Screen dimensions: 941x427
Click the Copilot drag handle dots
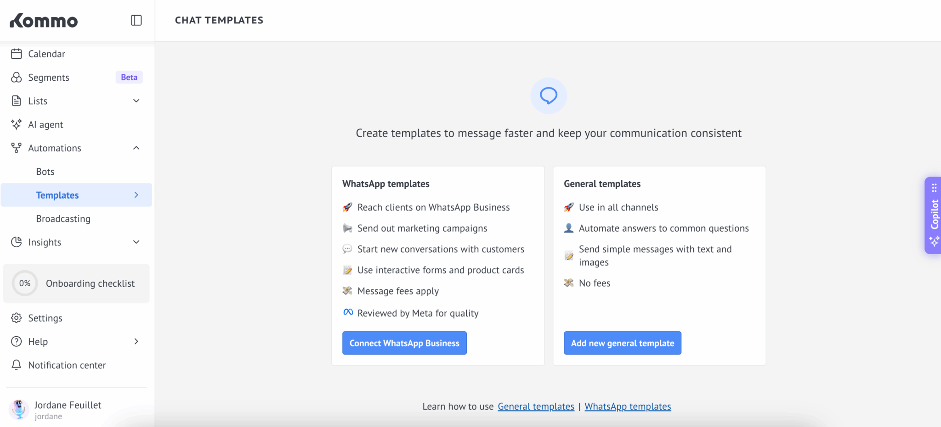(x=934, y=188)
